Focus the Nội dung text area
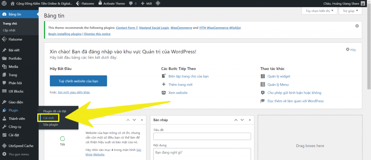This screenshot has width=371, height=160. coord(202,154)
